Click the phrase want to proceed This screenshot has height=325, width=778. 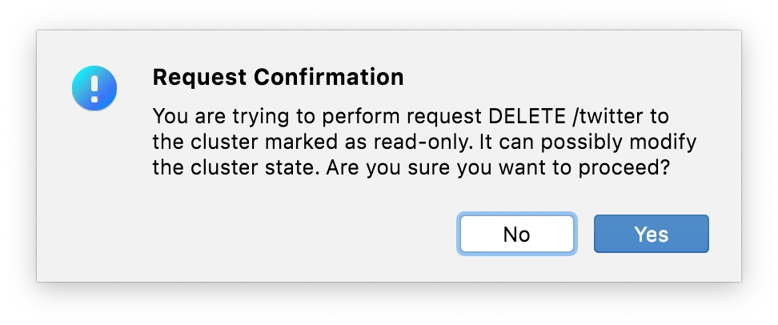(583, 168)
